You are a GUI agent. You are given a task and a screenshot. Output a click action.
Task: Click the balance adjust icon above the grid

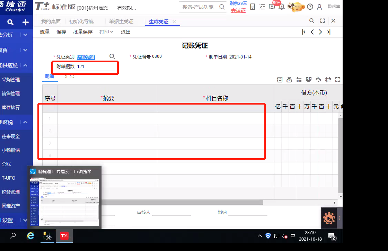pos(328,80)
